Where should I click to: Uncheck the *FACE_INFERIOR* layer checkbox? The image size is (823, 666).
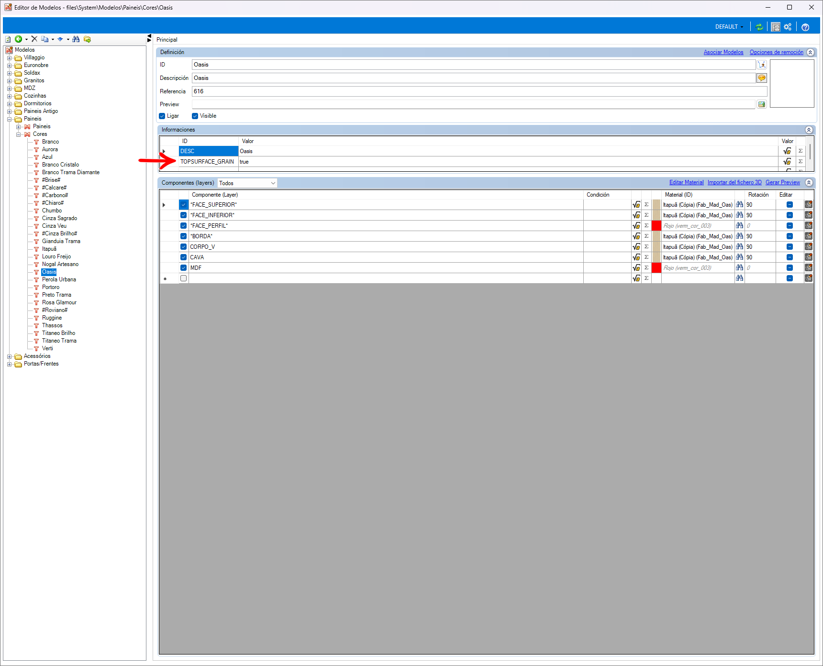pyautogui.click(x=183, y=215)
